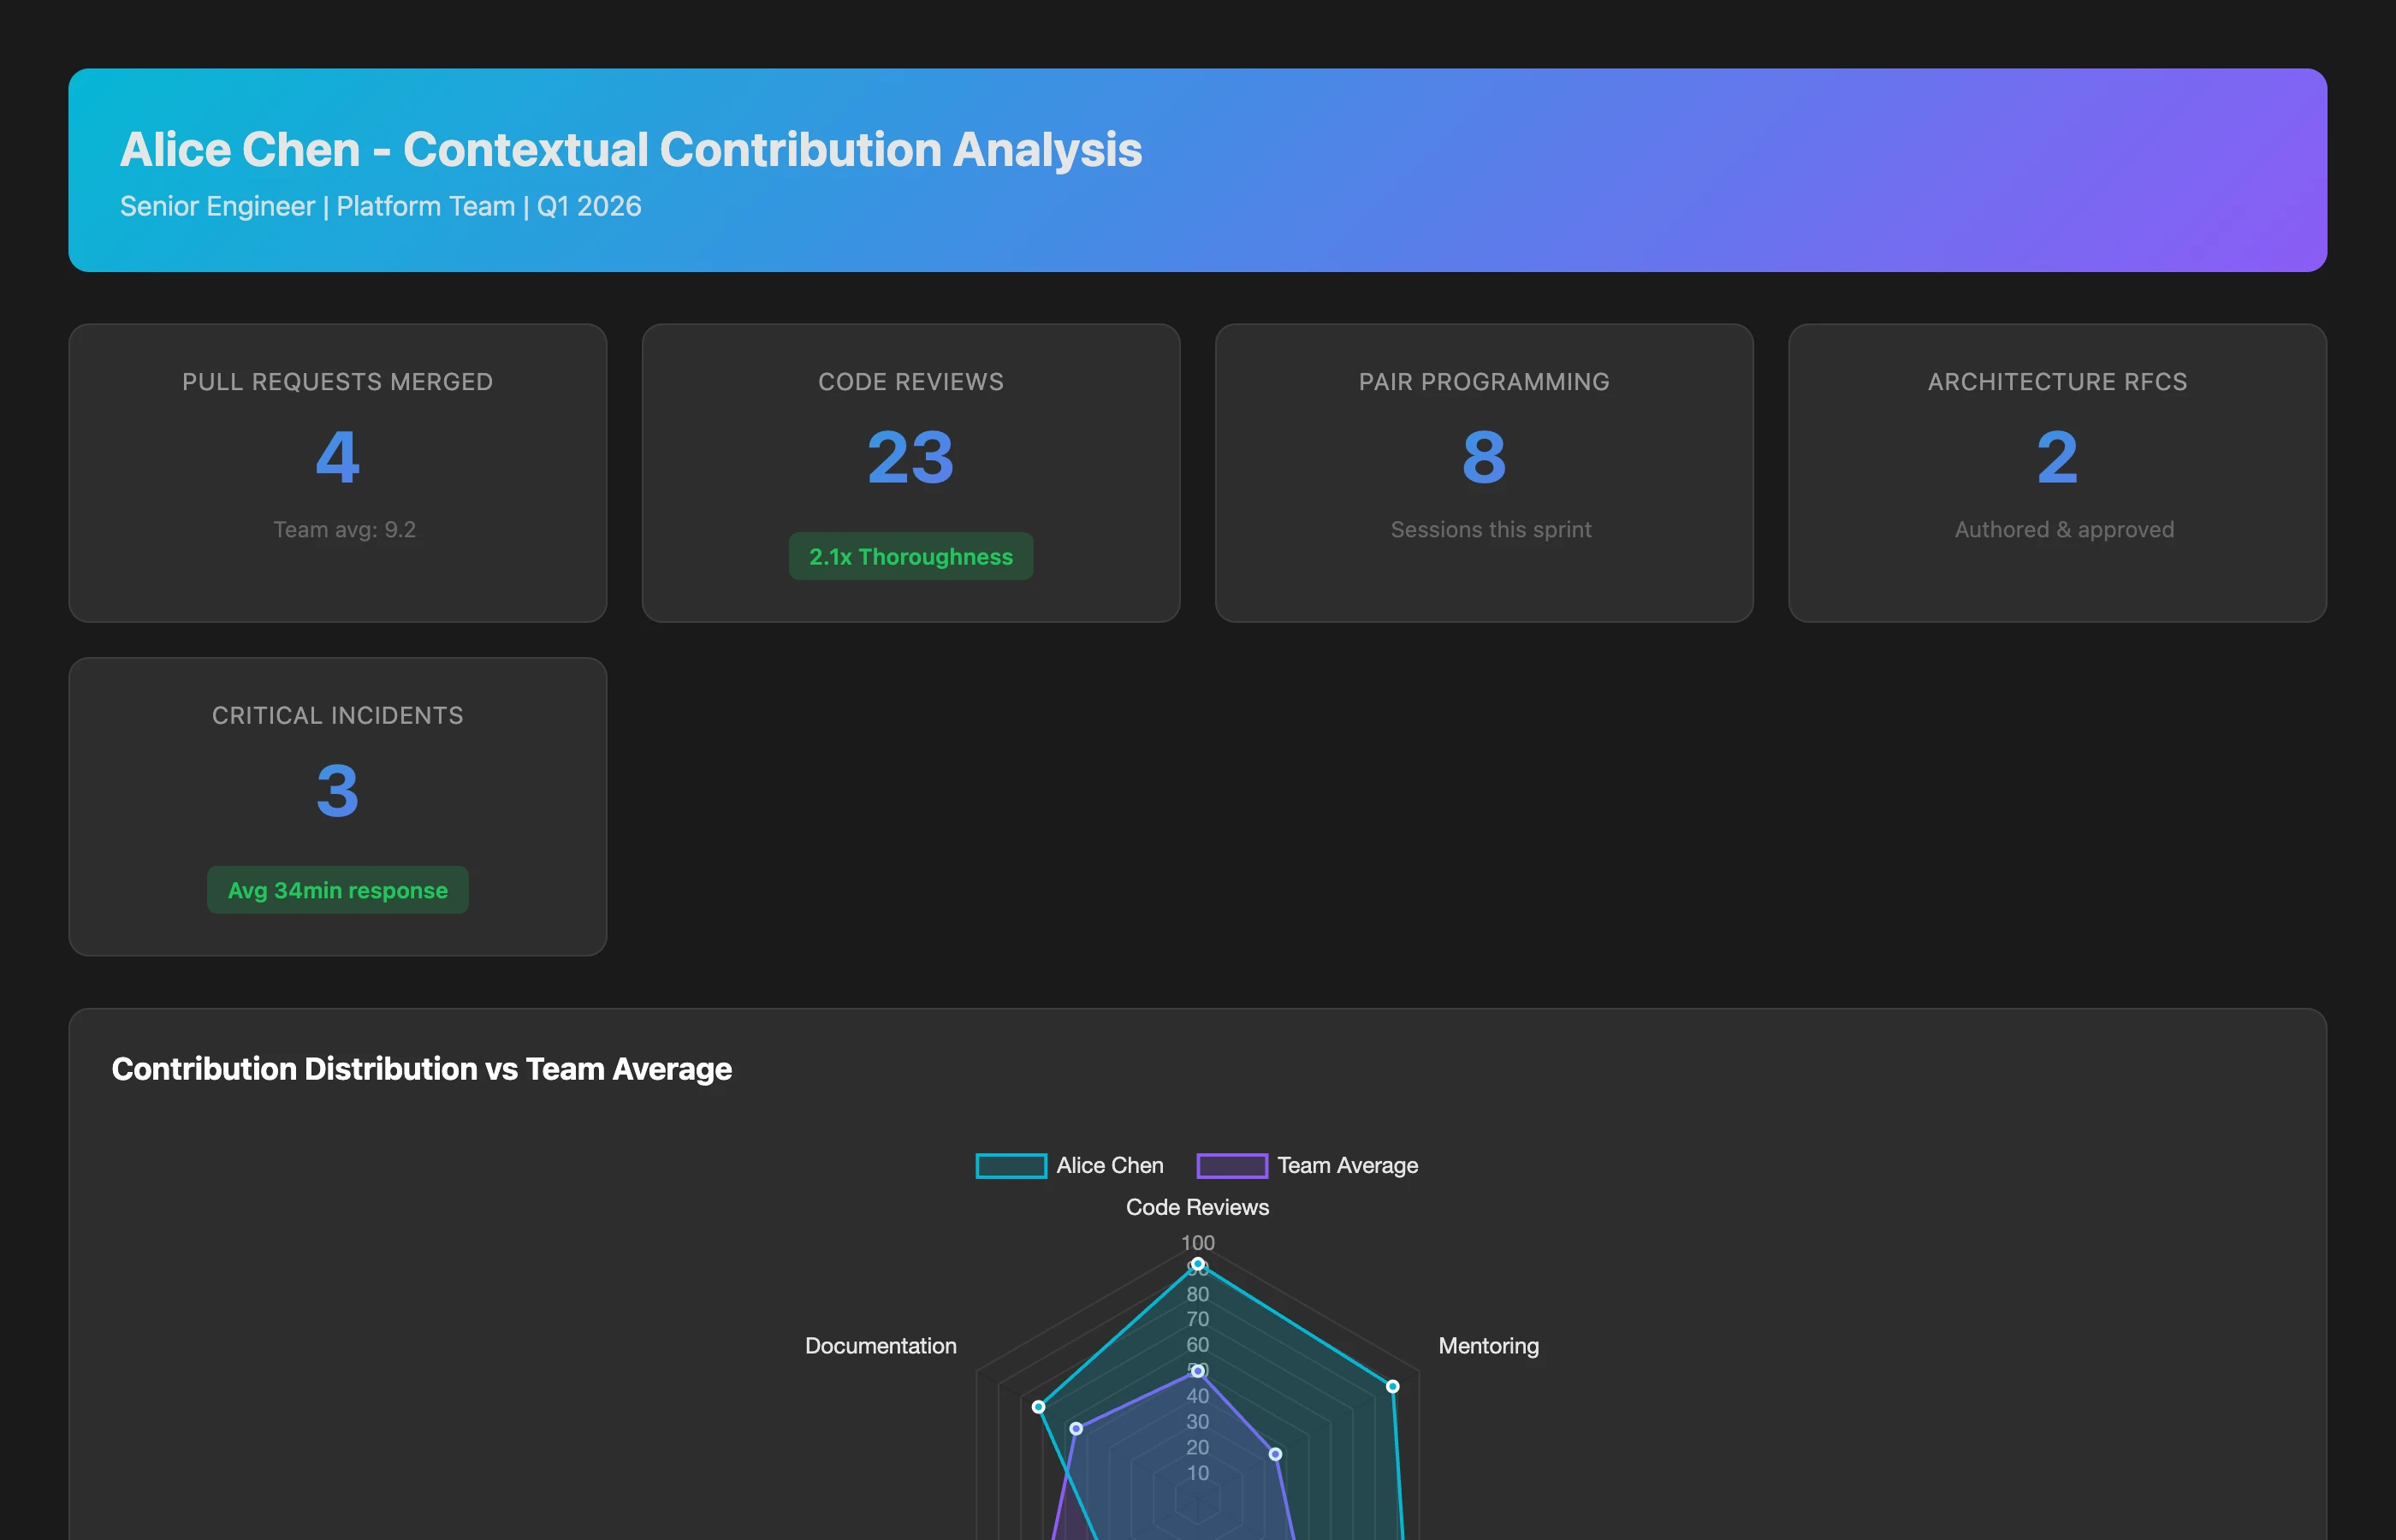Click the 'Authored & approved' caption
2396x1540 pixels.
click(2064, 530)
